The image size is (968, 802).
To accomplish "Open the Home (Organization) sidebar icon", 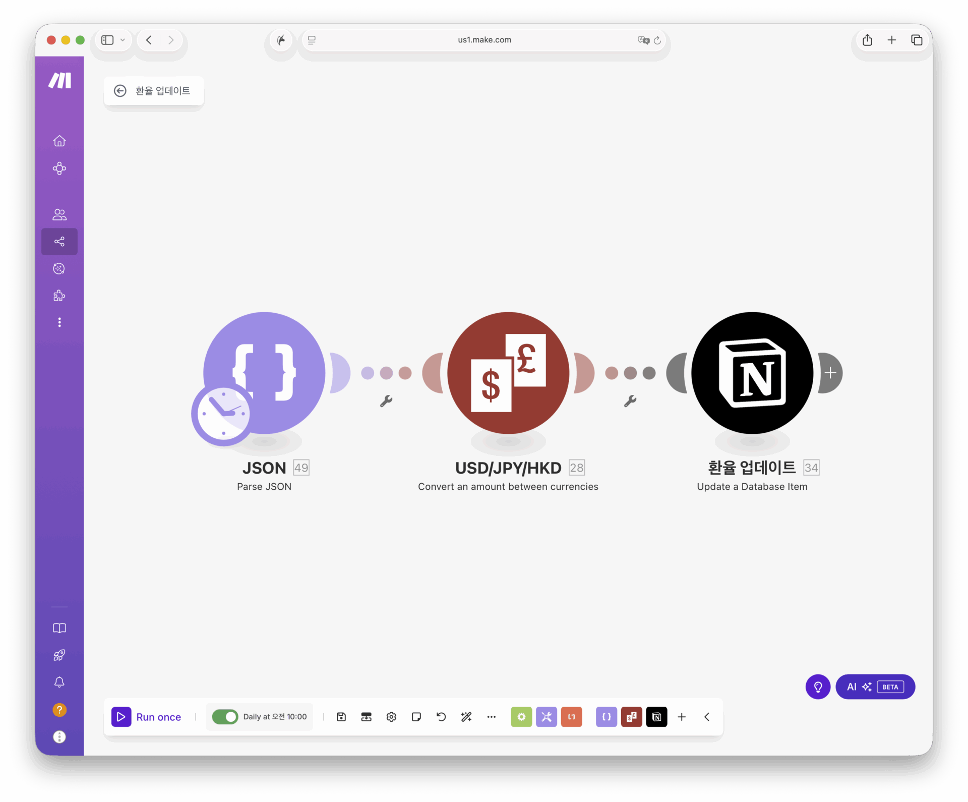I will 59,141.
